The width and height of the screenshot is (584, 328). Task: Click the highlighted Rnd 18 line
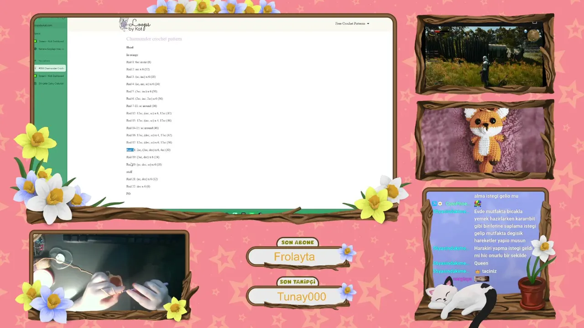click(x=148, y=150)
